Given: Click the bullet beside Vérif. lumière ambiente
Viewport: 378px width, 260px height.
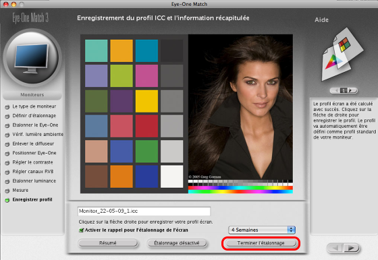Looking at the screenshot, I should 7,135.
